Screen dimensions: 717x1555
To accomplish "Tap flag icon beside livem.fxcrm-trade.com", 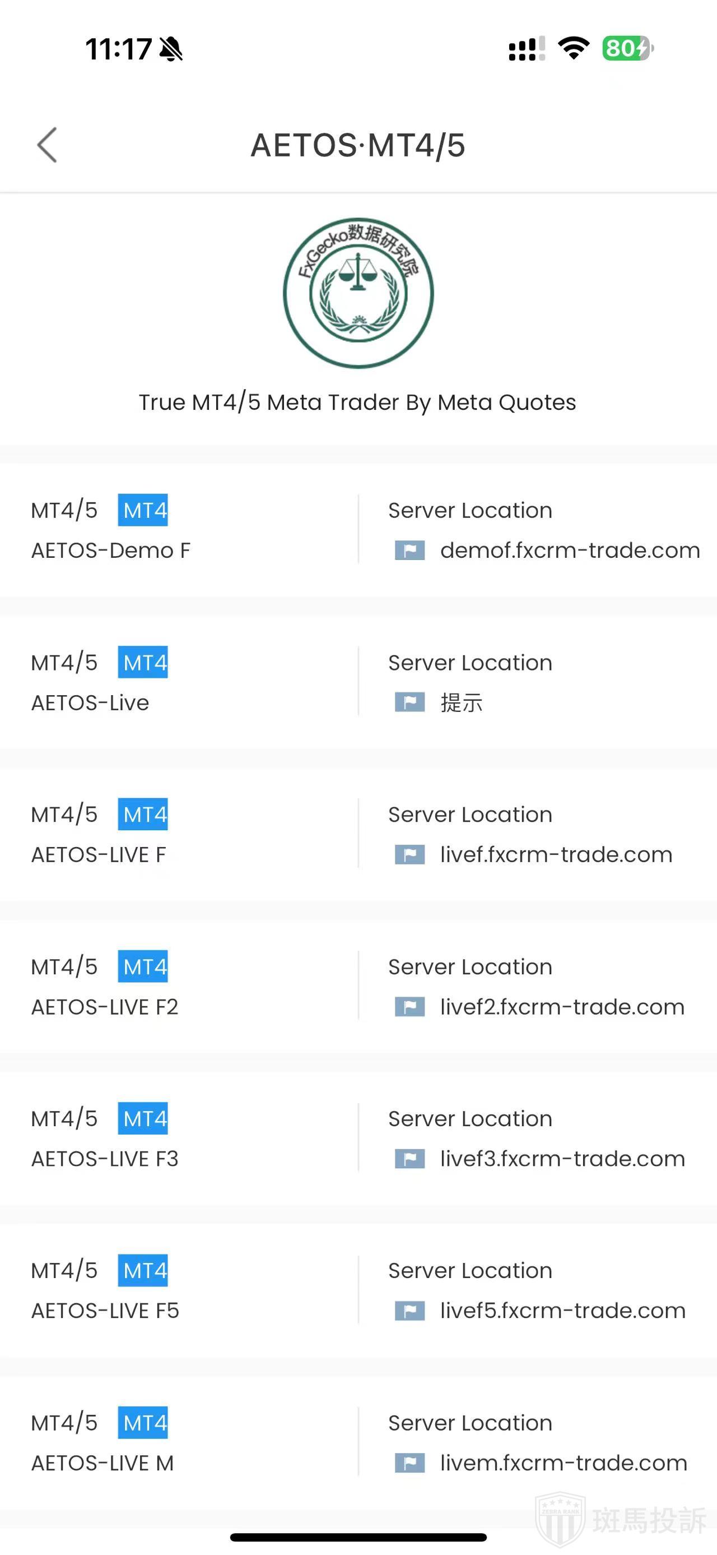I will pyautogui.click(x=409, y=1463).
